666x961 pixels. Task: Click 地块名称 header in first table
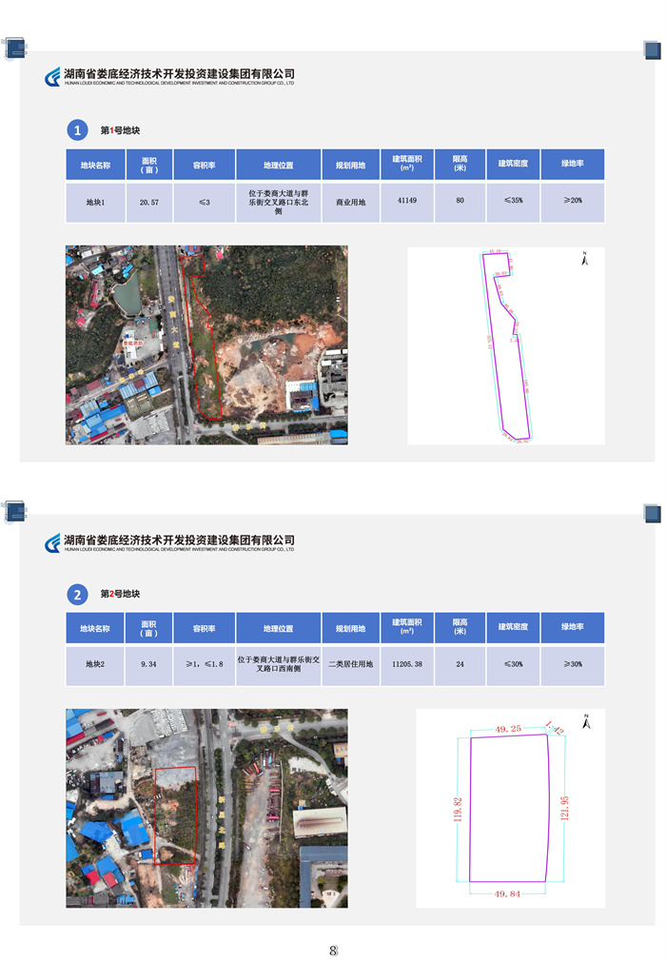[x=95, y=165]
